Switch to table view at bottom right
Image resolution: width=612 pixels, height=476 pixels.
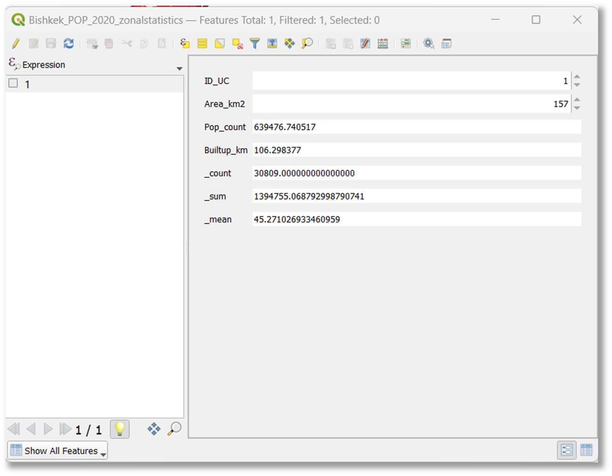tap(586, 450)
